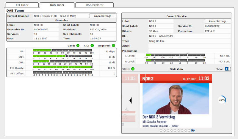Toggle the slideshow Show switch
The image size is (238, 139).
point(228,69)
